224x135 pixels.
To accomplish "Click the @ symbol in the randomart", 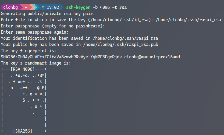I will click(x=39, y=88).
